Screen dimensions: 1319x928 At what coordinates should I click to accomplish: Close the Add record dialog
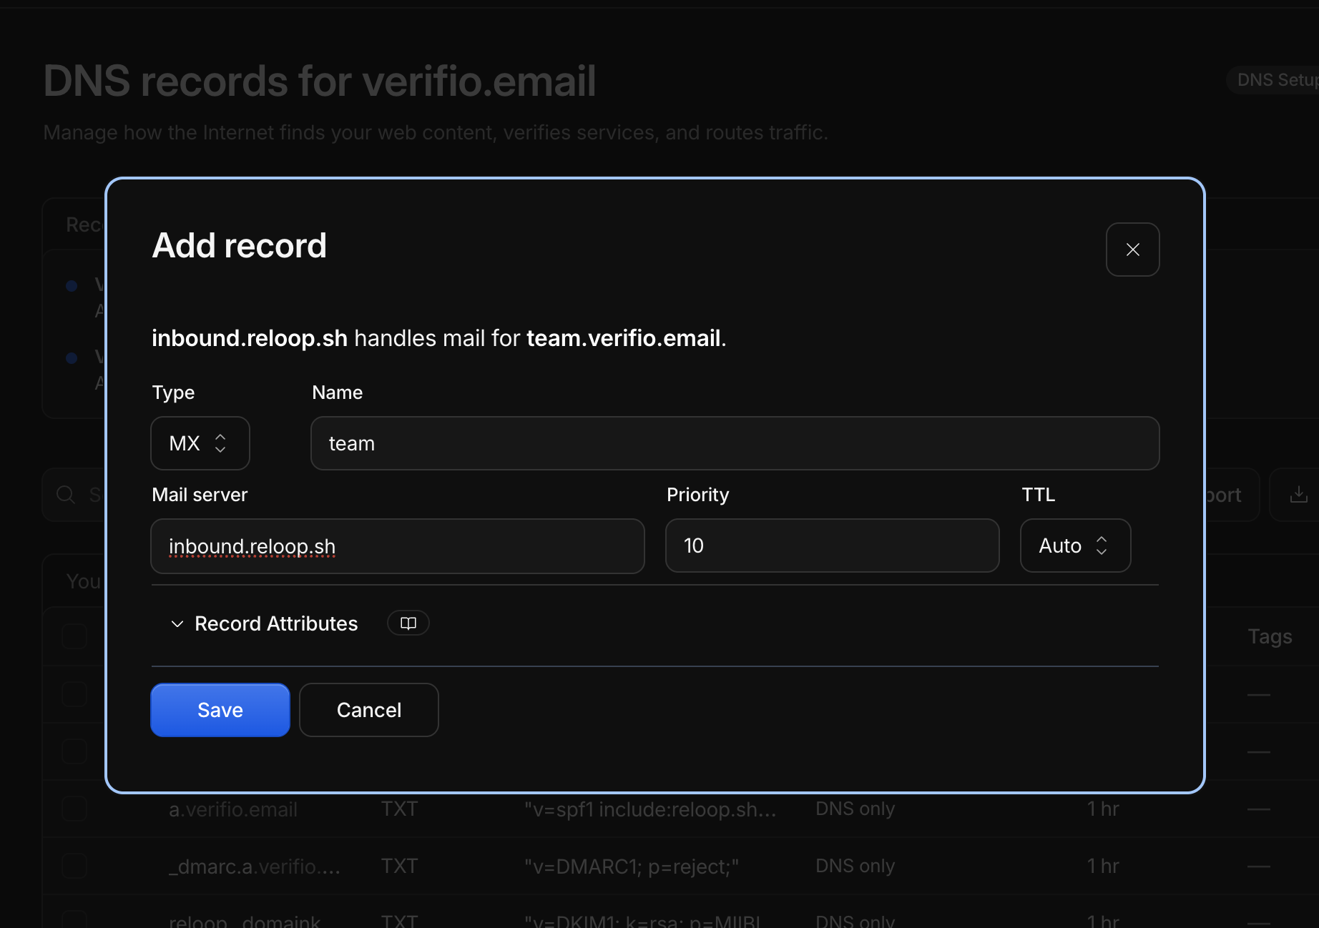(1132, 250)
